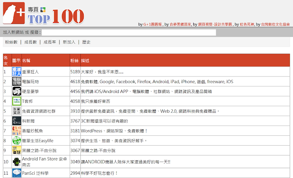Open the 硬是要學 page icon

coord(17,91)
